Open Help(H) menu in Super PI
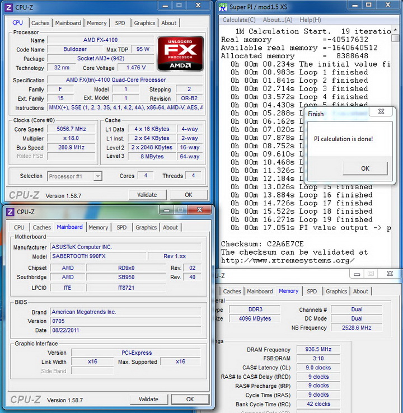403x413 pixels. 310,20
